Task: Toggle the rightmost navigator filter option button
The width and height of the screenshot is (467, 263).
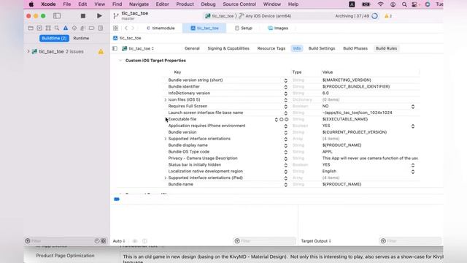Action: [104, 241]
